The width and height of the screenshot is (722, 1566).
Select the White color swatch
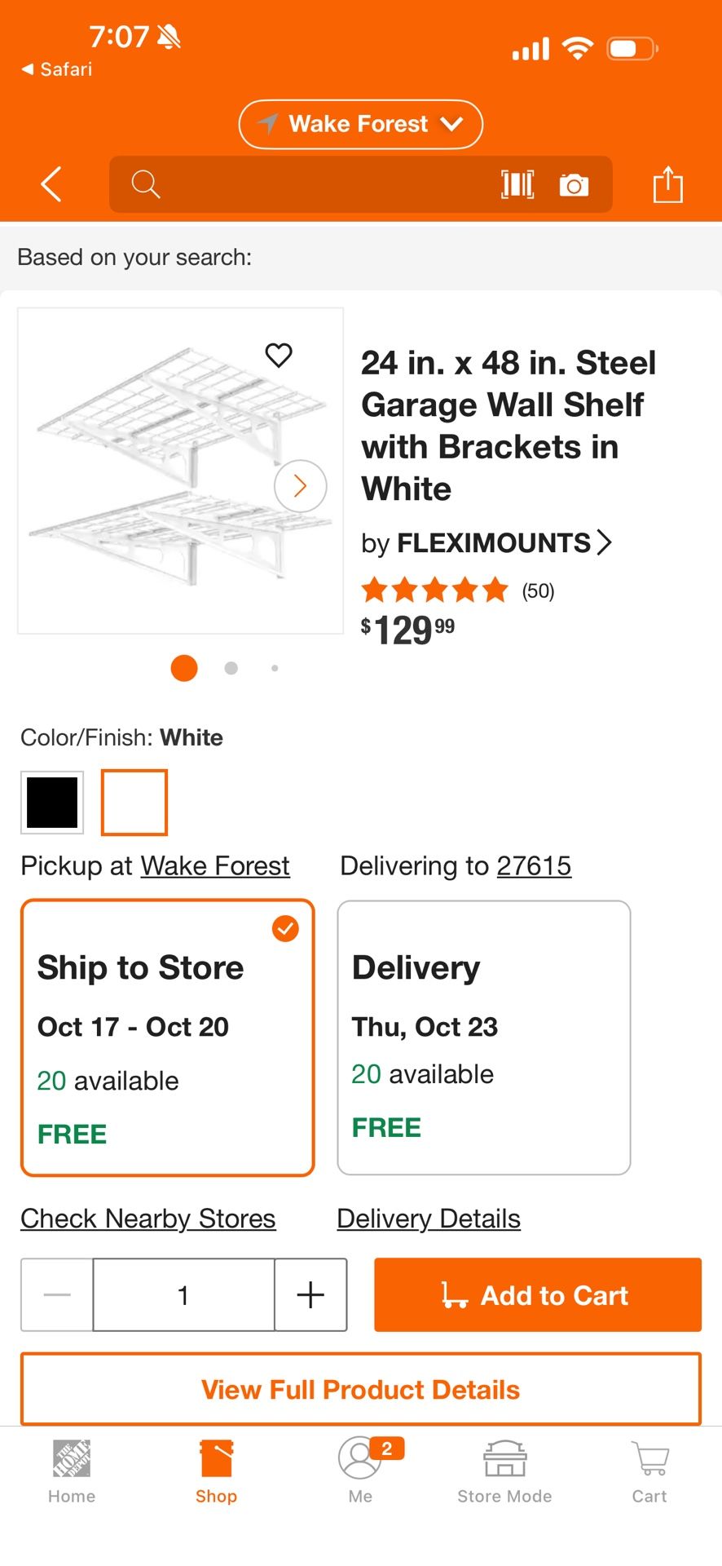coord(134,802)
